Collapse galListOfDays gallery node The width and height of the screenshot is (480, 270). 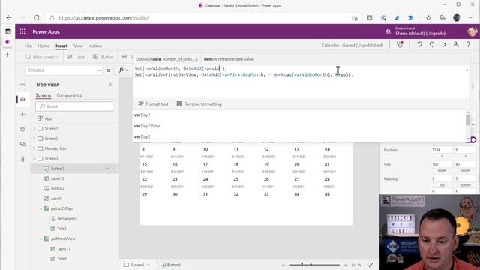click(40, 208)
